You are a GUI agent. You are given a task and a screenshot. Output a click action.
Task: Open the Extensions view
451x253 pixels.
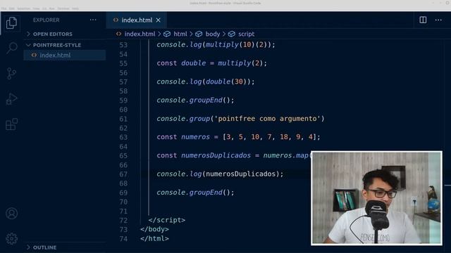coord(11,124)
